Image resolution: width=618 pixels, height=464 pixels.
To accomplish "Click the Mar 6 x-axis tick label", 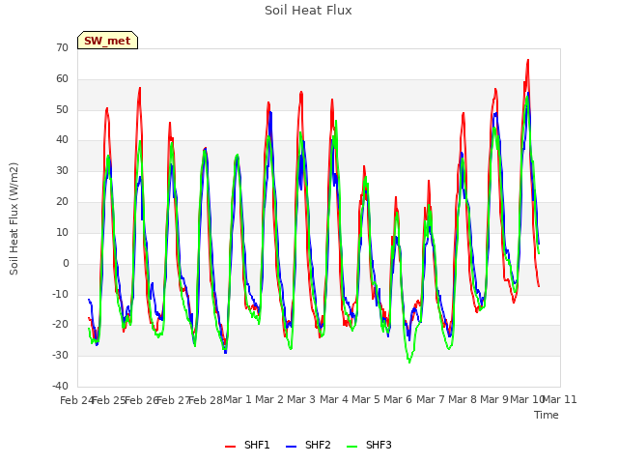I will tap(398, 399).
